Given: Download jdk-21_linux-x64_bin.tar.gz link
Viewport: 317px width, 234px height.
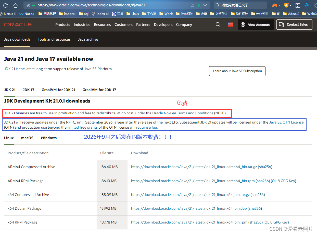Looking at the screenshot, I should pos(190,195).
